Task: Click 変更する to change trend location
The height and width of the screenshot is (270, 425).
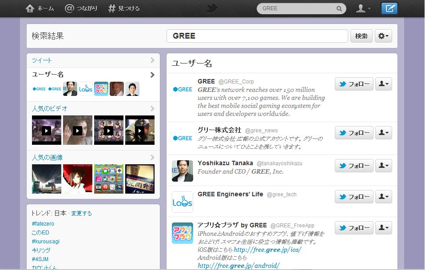Action: click(81, 213)
